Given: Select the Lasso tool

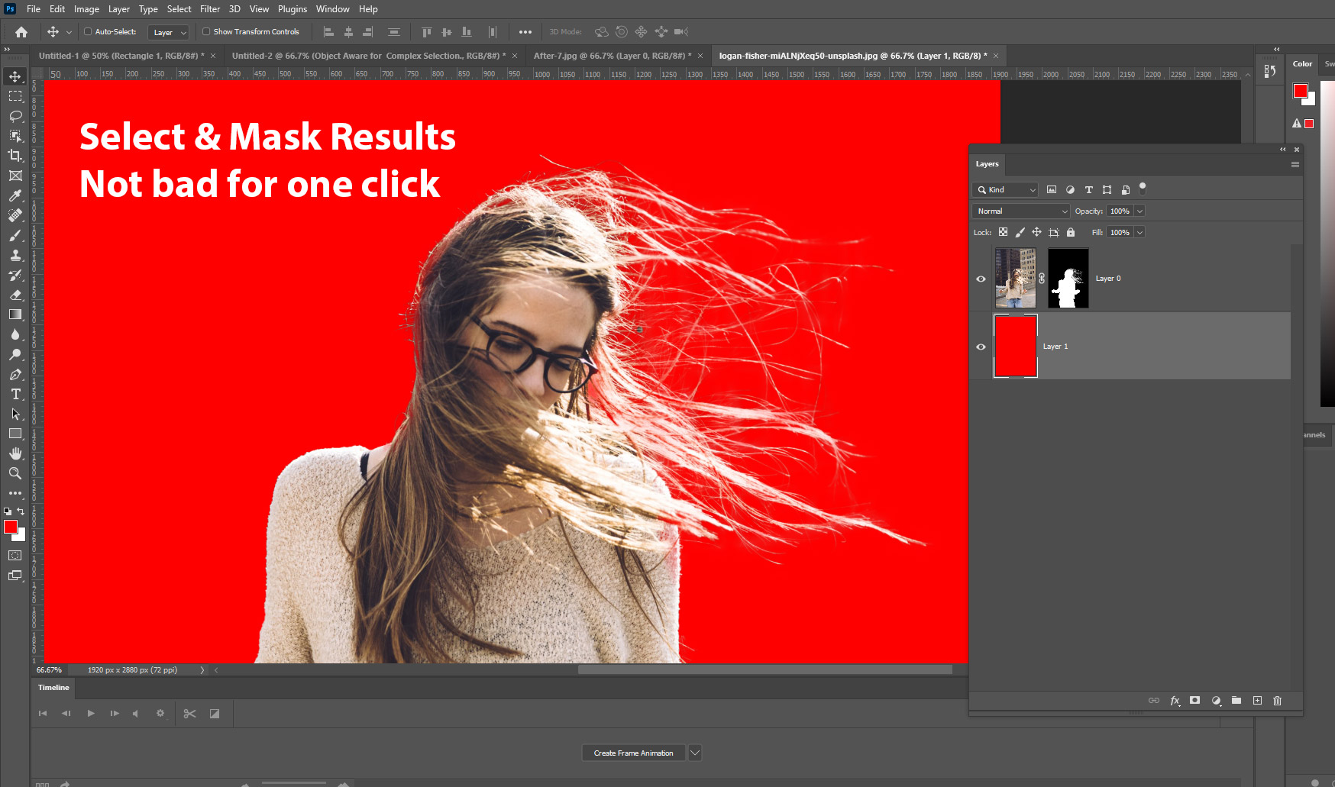Looking at the screenshot, I should tap(15, 116).
